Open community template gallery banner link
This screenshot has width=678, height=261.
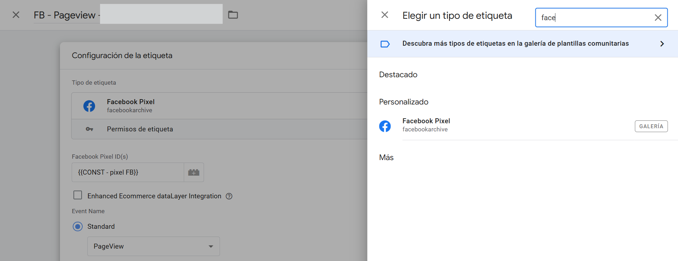click(515, 44)
